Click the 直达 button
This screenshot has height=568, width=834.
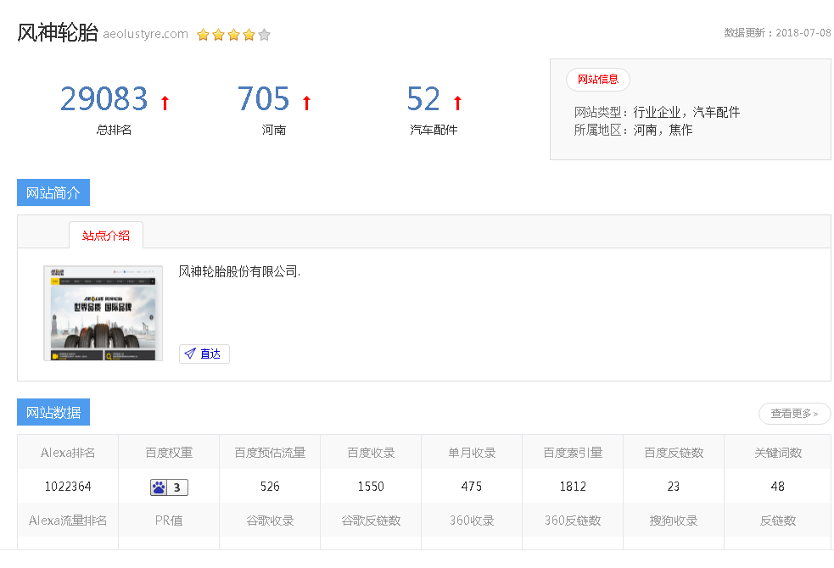204,354
